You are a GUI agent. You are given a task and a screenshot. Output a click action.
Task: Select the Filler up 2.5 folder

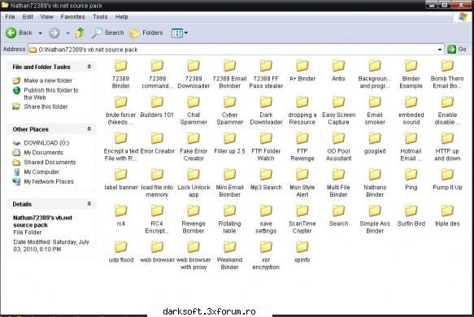click(x=230, y=143)
